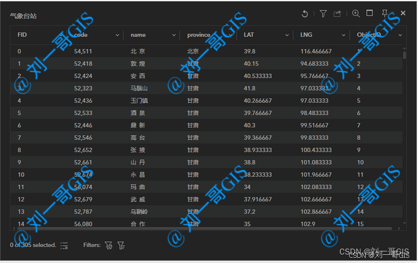Click the selection list icon beside selected count
Image resolution: width=418 pixels, height=263 pixels.
click(64, 246)
